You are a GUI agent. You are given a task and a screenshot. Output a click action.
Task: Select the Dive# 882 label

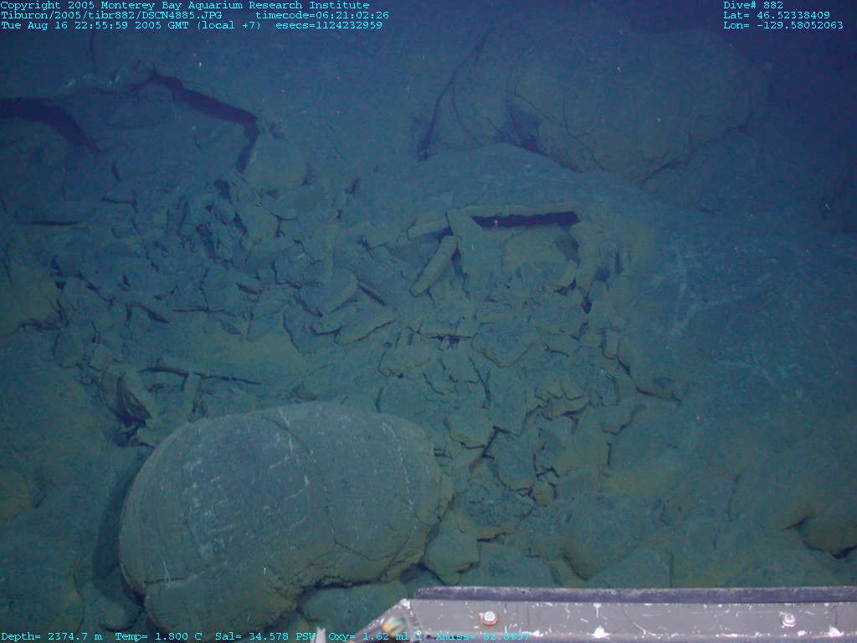pos(753,5)
